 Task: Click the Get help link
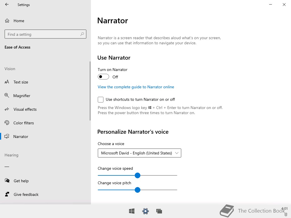21,181
